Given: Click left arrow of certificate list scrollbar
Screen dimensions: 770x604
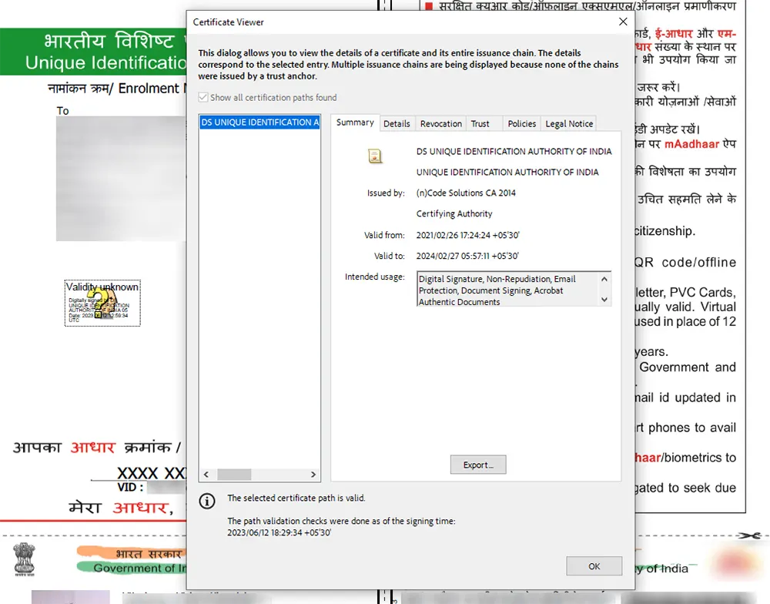Looking at the screenshot, I should pos(206,475).
